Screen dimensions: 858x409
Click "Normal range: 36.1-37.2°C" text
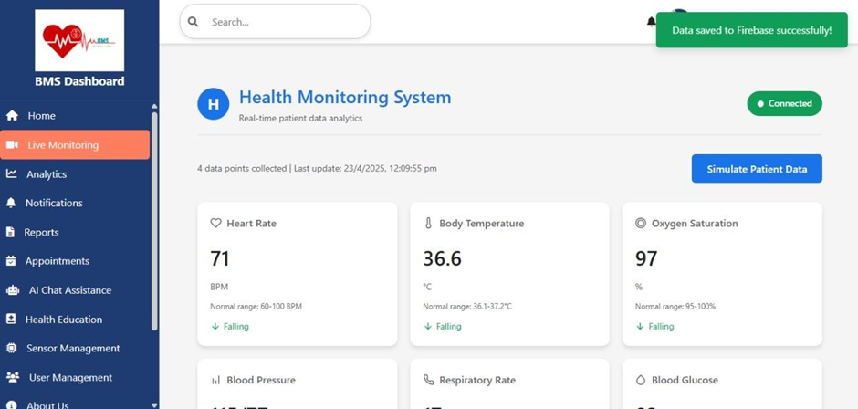(x=467, y=307)
